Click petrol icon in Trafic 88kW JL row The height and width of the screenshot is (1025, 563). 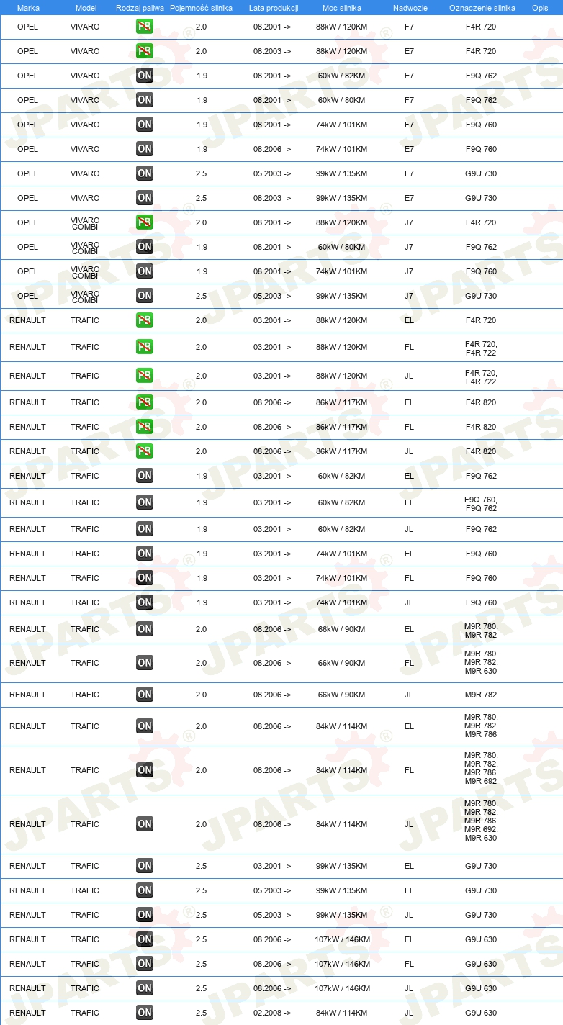tap(145, 376)
